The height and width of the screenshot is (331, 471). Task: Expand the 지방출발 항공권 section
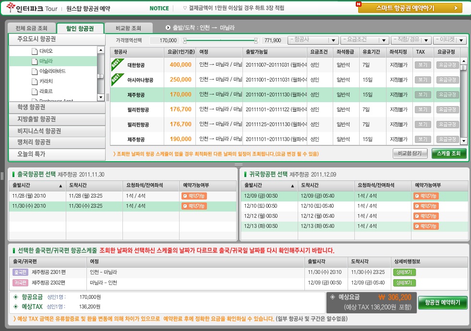pyautogui.click(x=57, y=119)
